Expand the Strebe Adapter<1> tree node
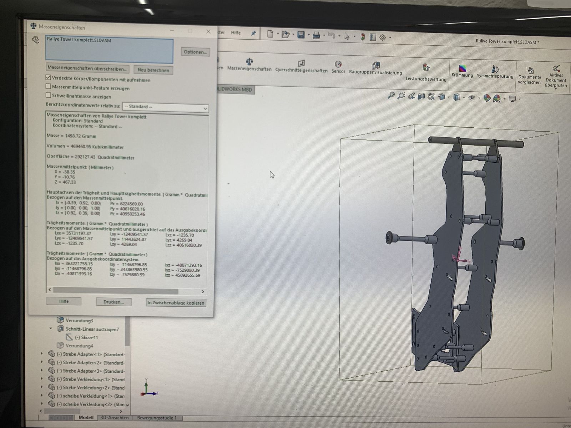 pos(42,354)
